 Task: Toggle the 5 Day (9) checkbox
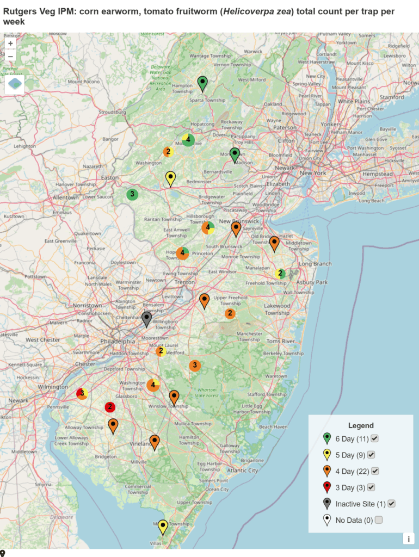(371, 455)
